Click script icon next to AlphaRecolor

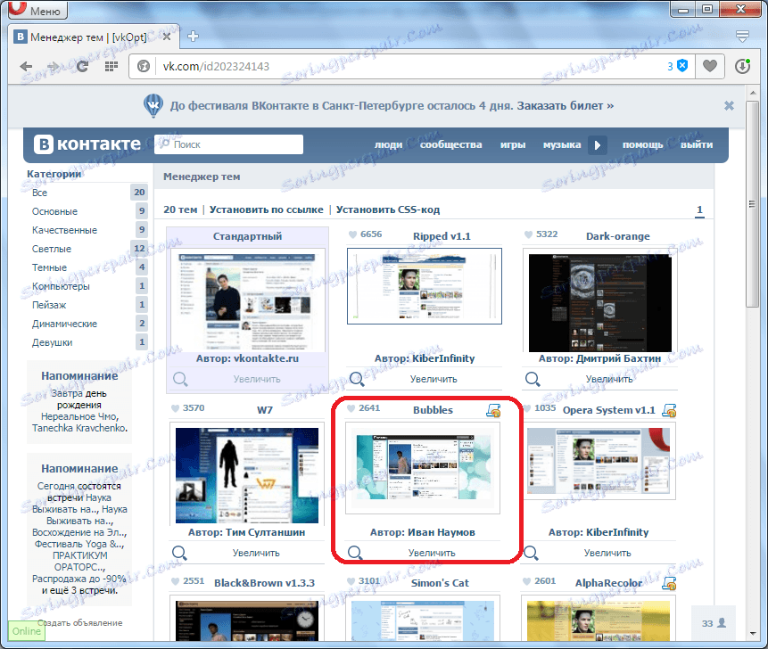[669, 583]
